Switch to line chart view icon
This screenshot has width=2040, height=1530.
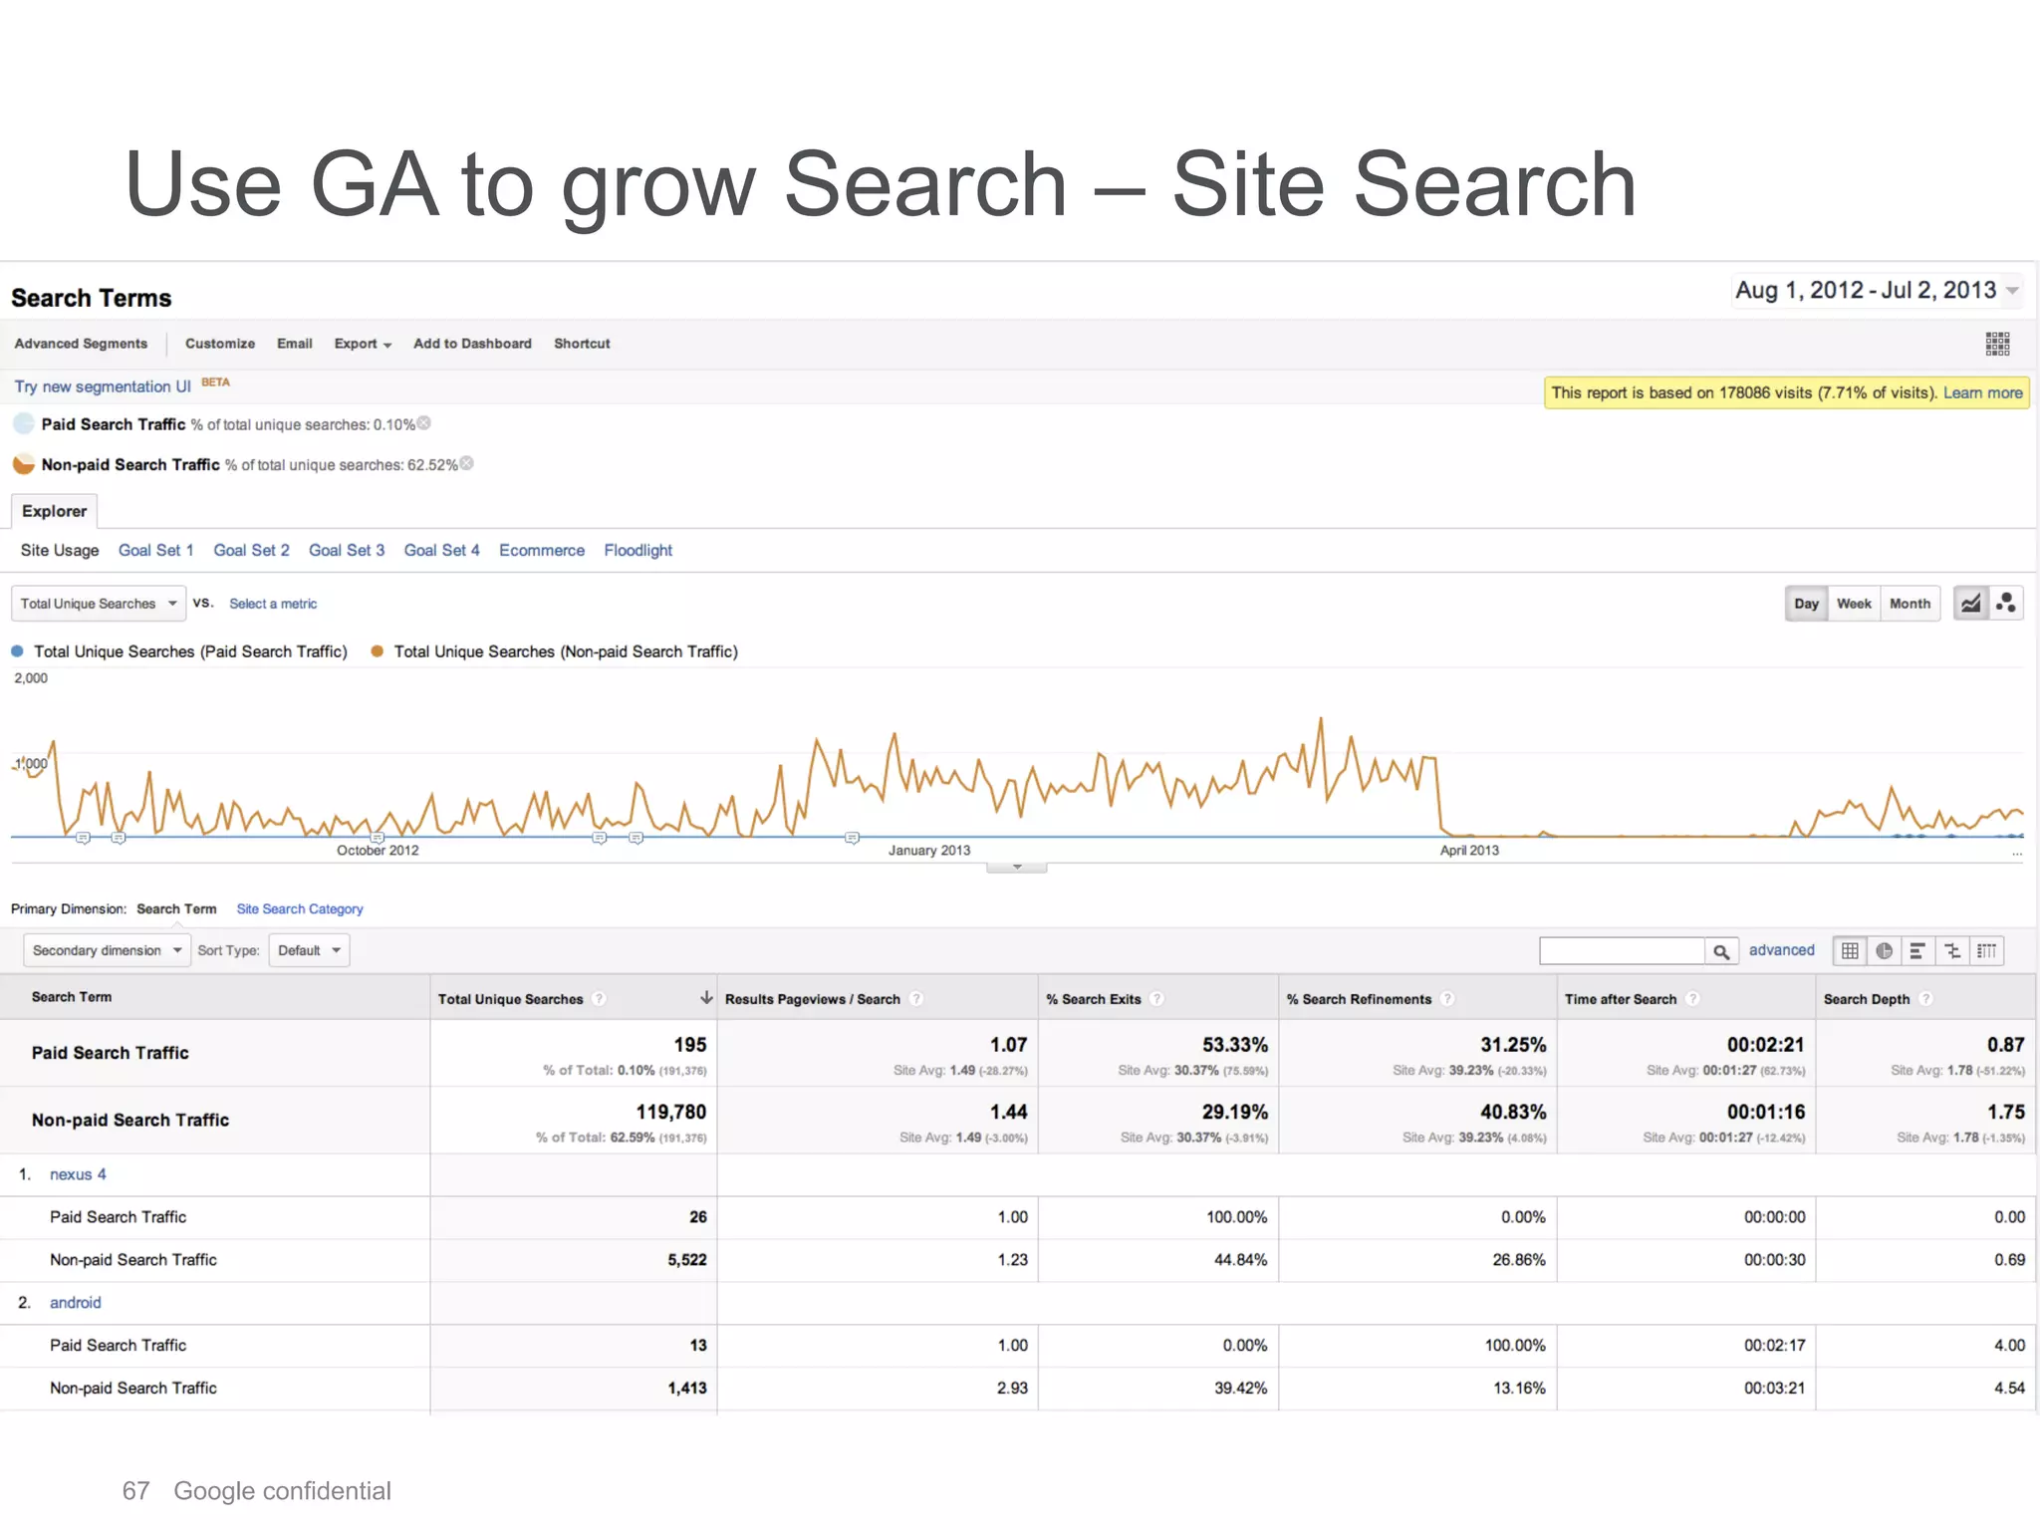pos(1970,604)
